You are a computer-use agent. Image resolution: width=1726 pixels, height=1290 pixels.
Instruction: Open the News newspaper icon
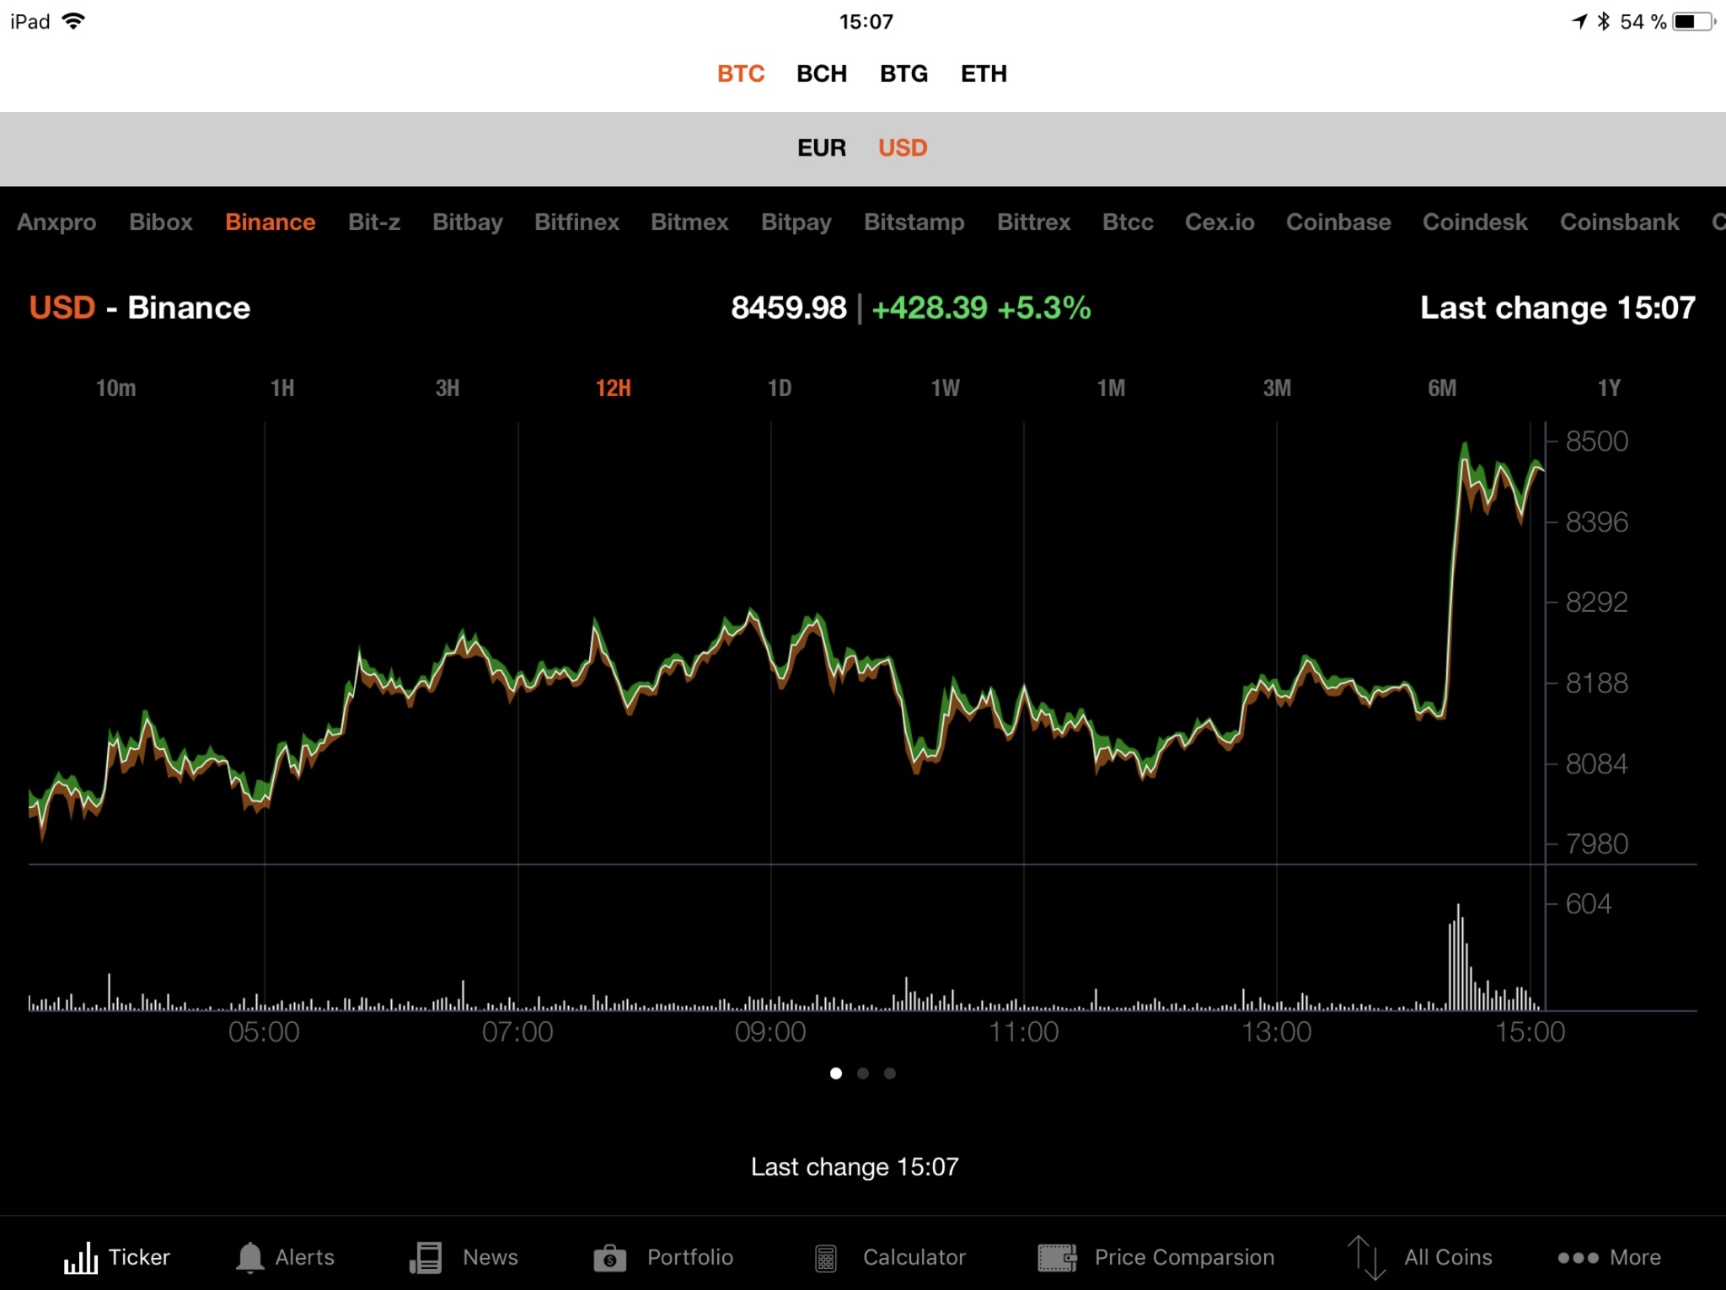coord(426,1257)
